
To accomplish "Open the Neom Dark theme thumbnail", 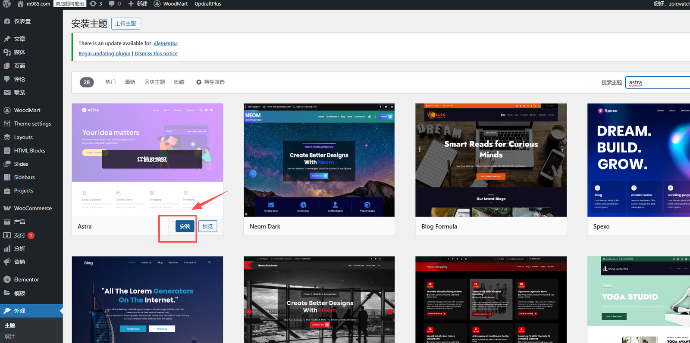I will (319, 160).
